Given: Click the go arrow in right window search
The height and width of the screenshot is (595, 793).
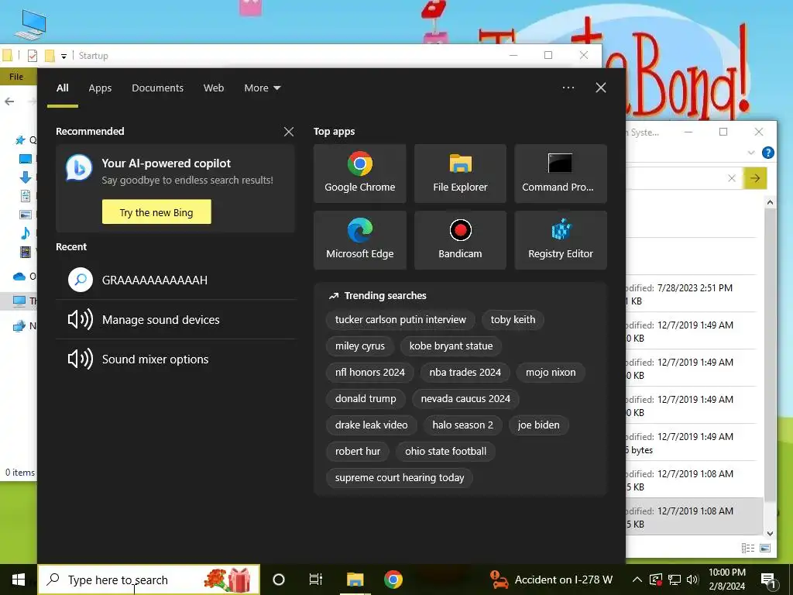Looking at the screenshot, I should tap(755, 178).
